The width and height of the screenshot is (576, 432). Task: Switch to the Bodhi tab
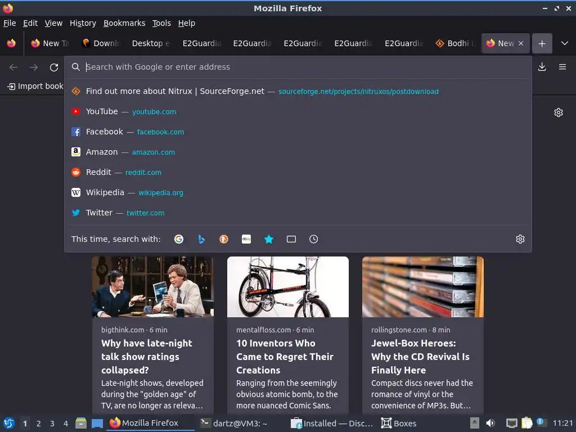454,43
